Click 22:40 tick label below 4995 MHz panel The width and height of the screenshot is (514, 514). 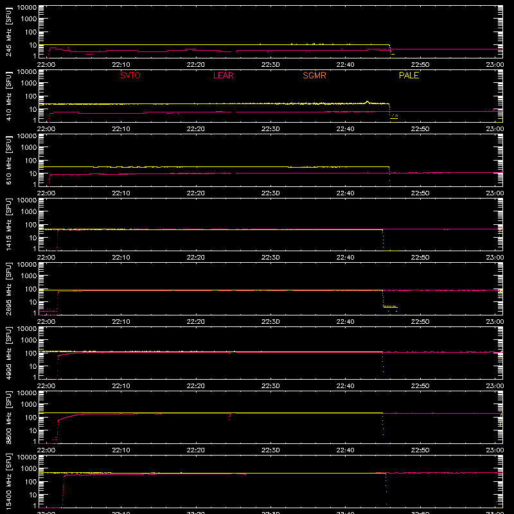[345, 386]
